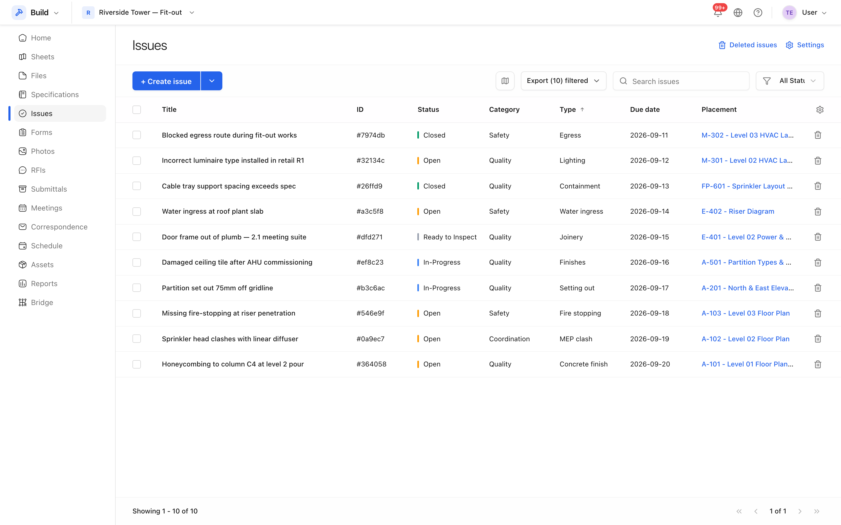Navigate to Reports in the sidebar
Screen dimensions: 841x525
60,283
